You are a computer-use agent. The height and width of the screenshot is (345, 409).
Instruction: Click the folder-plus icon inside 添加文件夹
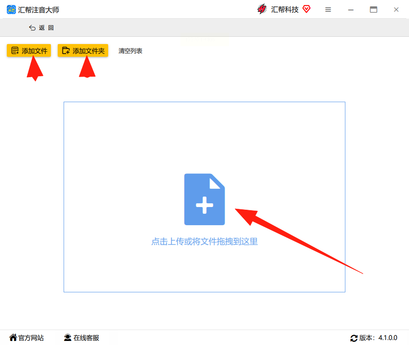(66, 50)
